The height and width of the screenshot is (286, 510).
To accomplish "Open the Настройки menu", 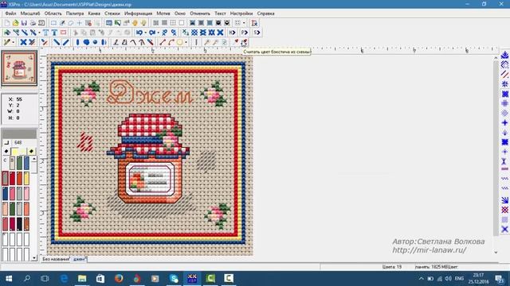I will [x=241, y=14].
